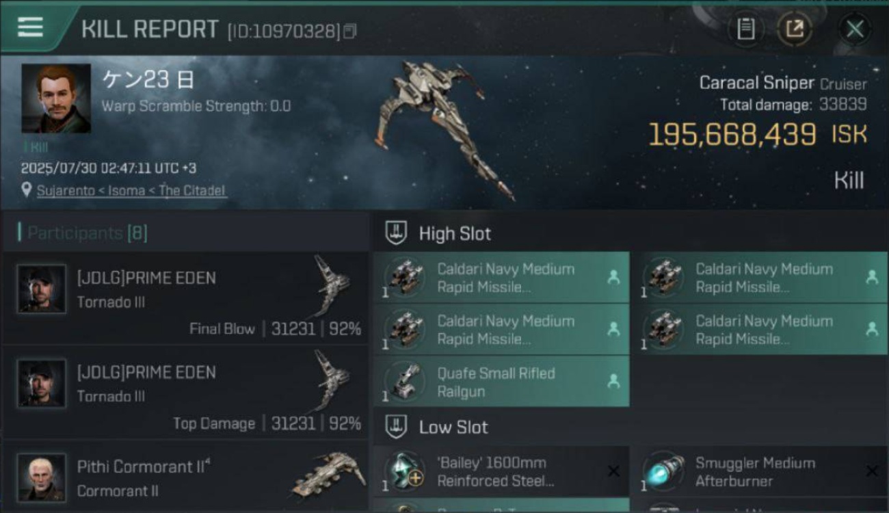Image resolution: width=889 pixels, height=513 pixels.
Task: View Pithi Cormorant II participant portrait
Action: (x=42, y=477)
